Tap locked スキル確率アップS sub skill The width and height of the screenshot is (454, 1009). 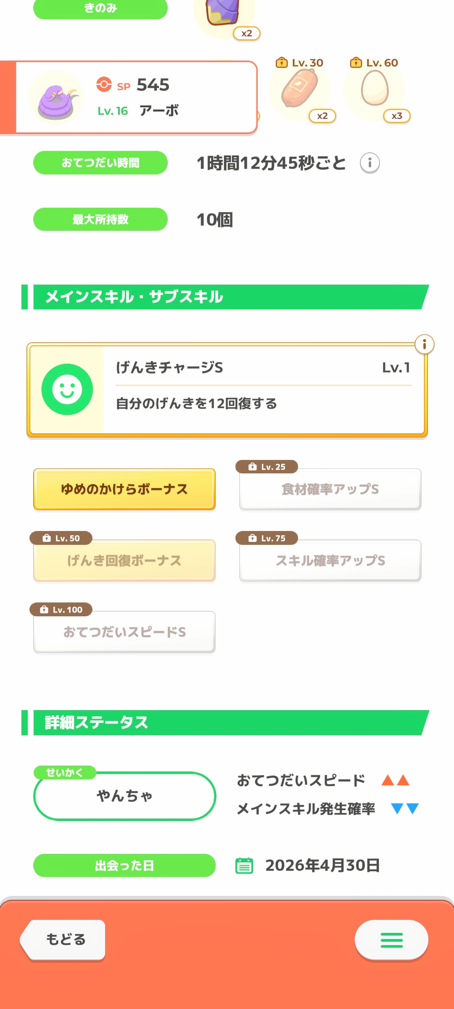click(330, 560)
